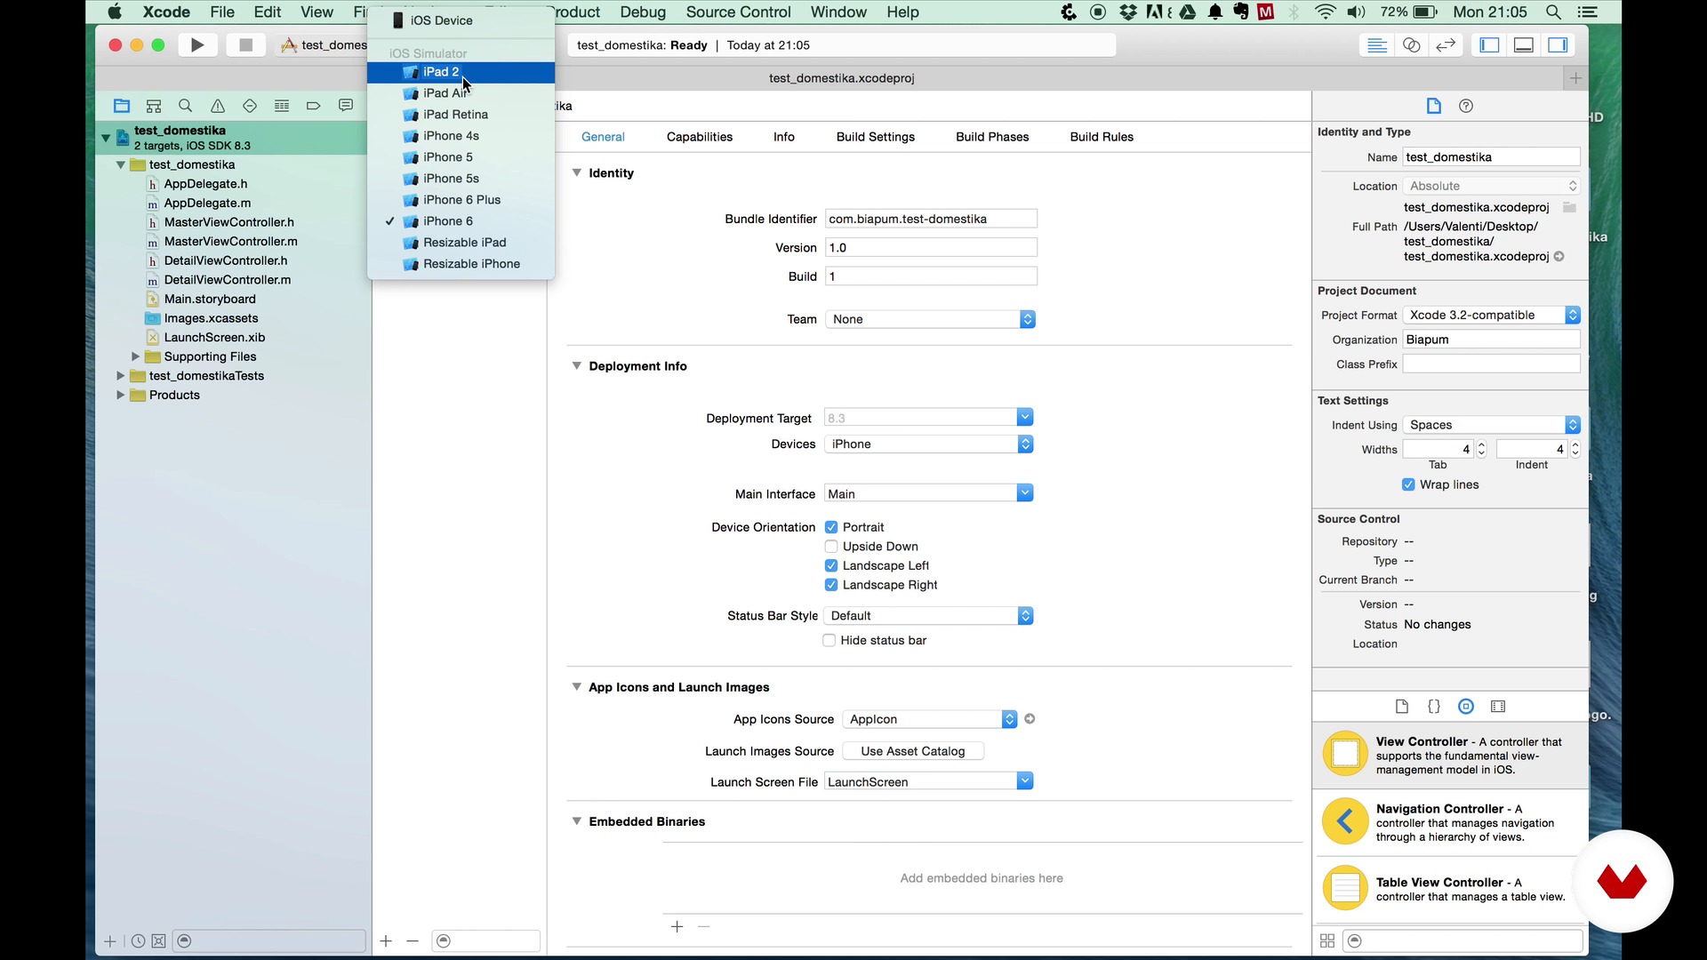The image size is (1707, 960).
Task: Open the Project Format dropdown
Action: click(x=1492, y=315)
